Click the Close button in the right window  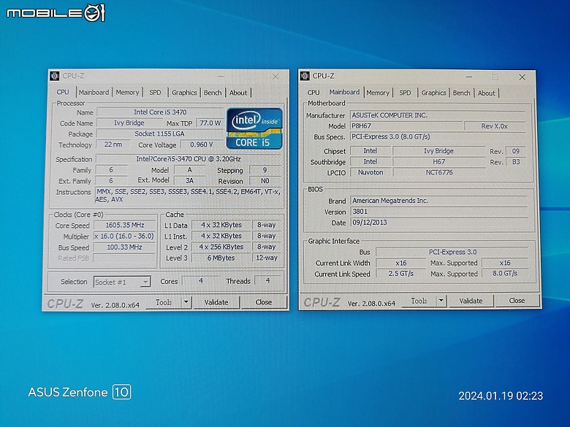517,300
